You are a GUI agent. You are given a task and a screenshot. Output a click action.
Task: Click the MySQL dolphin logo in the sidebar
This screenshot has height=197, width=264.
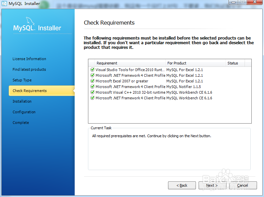coord(30,21)
